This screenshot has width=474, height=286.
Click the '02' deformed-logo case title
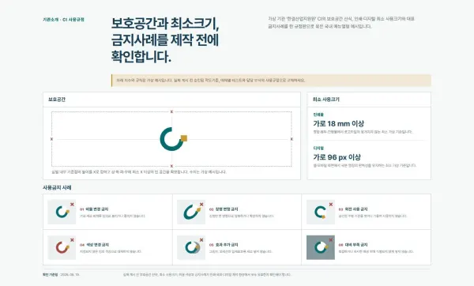[224, 209]
